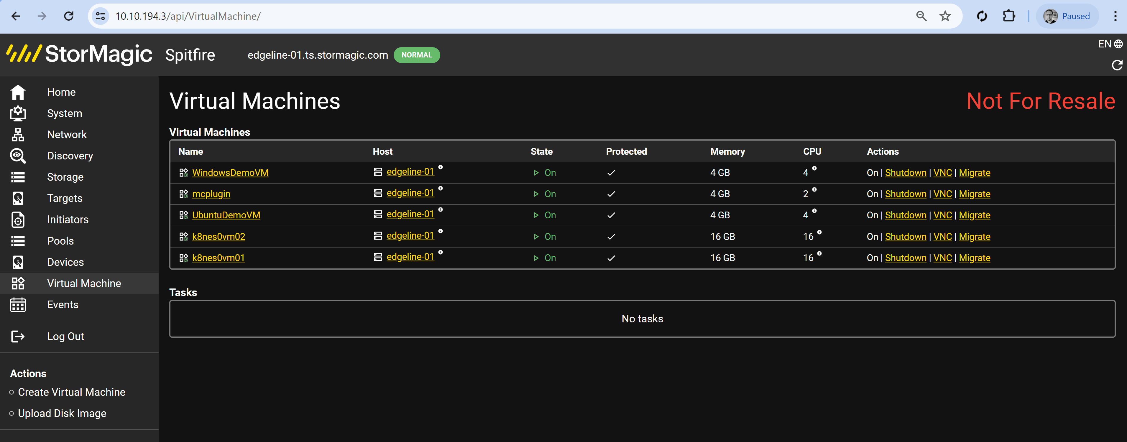Open the Home menu item
Image resolution: width=1127 pixels, height=442 pixels.
[61, 92]
